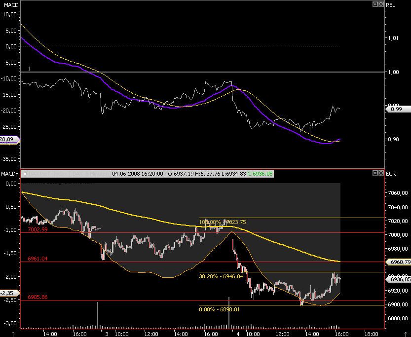Click the -35,00 label on MACD axis
Image resolution: width=411 pixels, height=337 pixels.
pos(9,159)
